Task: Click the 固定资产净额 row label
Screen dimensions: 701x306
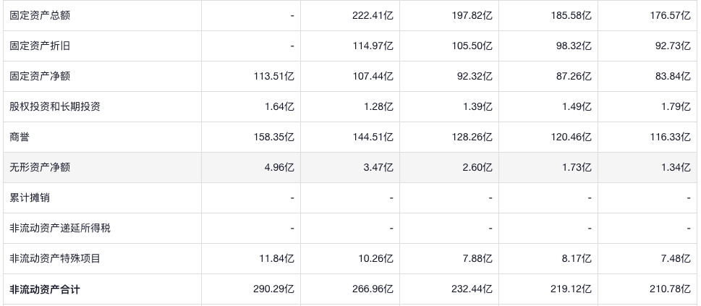Action: click(40, 76)
